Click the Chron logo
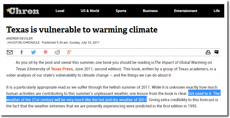The width and height of the screenshot is (230, 118). 22,11
